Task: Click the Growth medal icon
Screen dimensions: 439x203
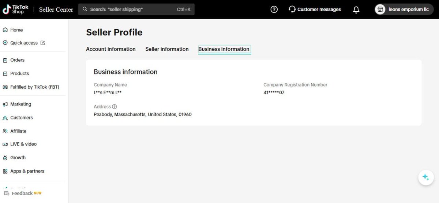Action: (x=5, y=158)
